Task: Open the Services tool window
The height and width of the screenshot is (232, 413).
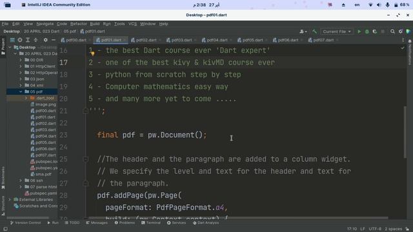Action: click(176, 223)
